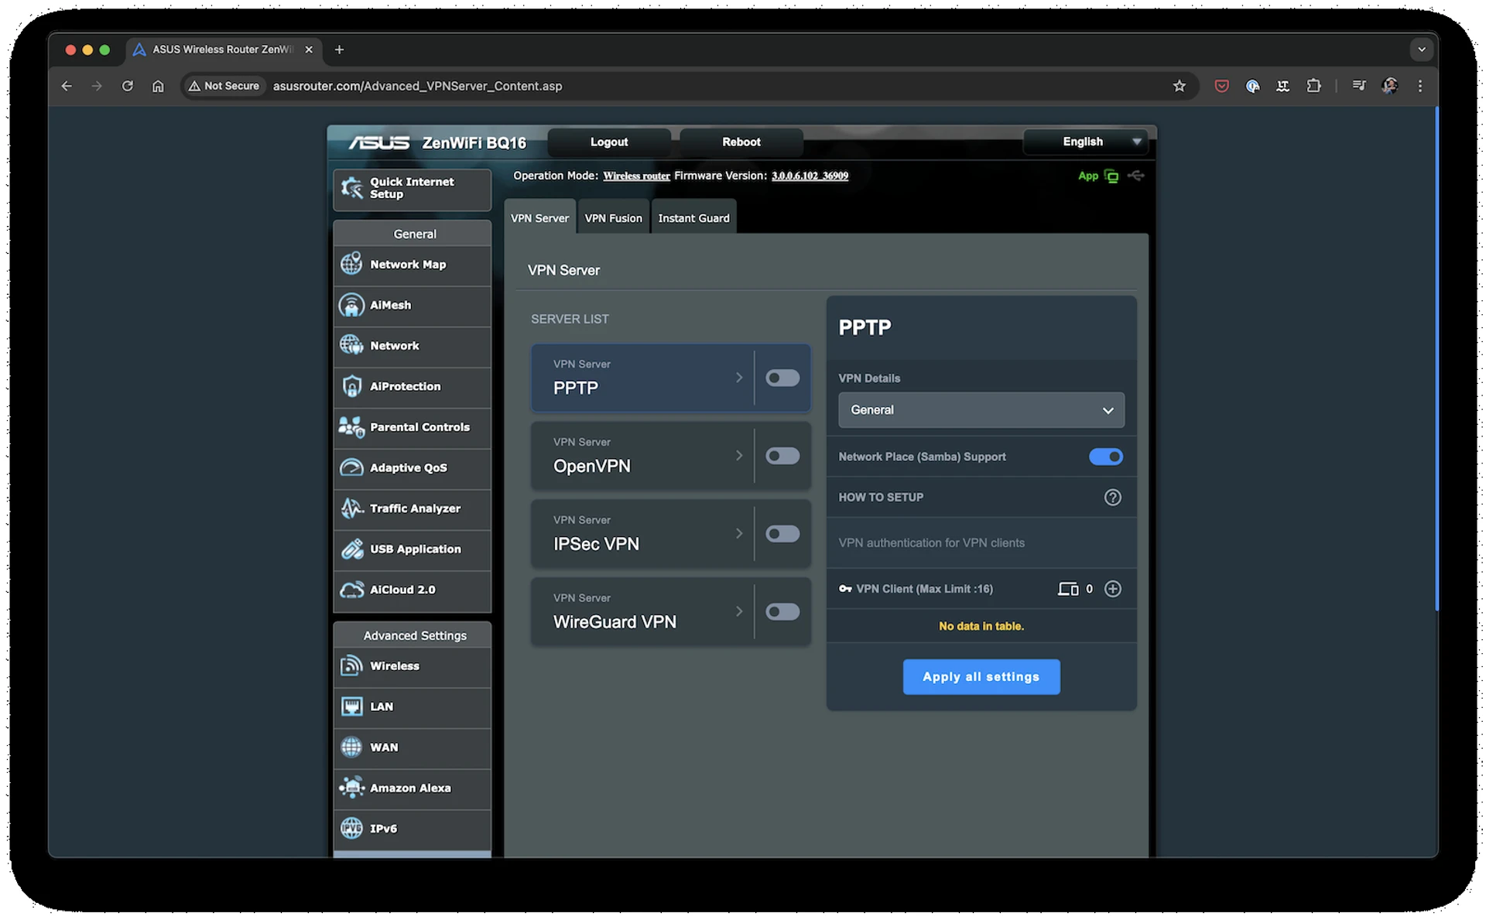Enable the PPTP VPN server toggle
Viewport: 1486px width, 920px height.
coord(782,378)
